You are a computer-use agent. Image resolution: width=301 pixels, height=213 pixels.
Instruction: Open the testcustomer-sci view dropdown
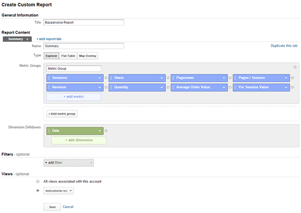pyautogui.click(x=59, y=191)
